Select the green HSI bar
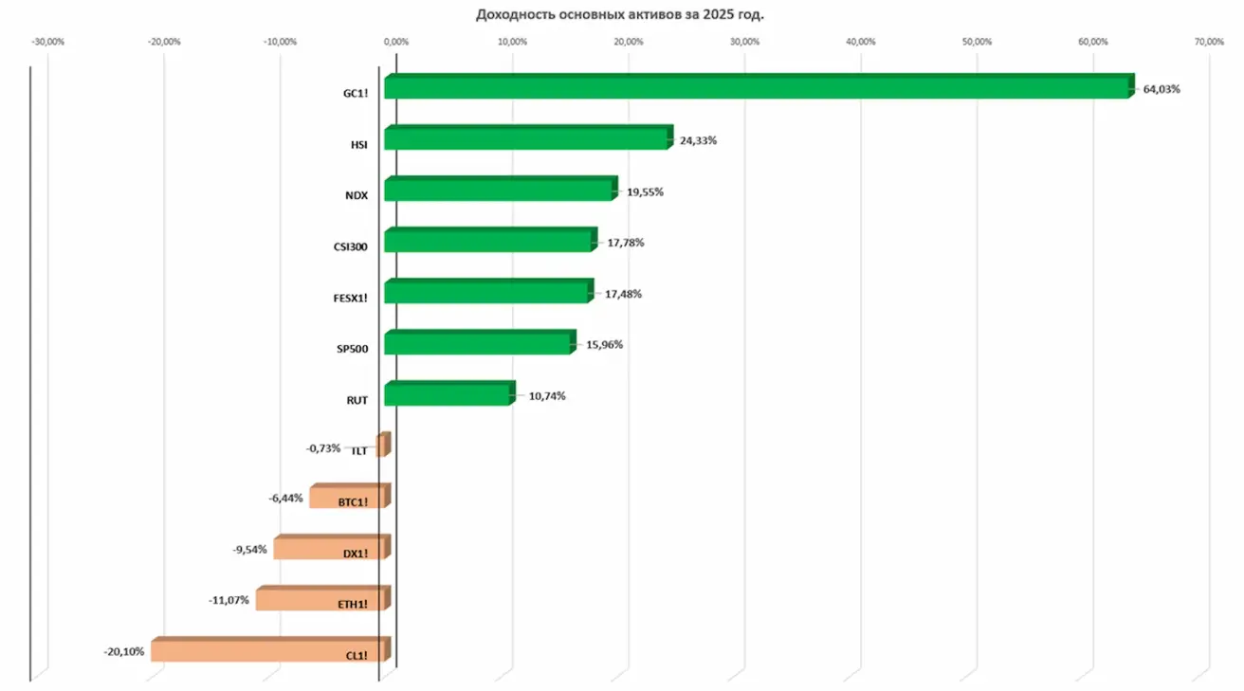This screenshot has width=1244, height=691. tap(526, 138)
